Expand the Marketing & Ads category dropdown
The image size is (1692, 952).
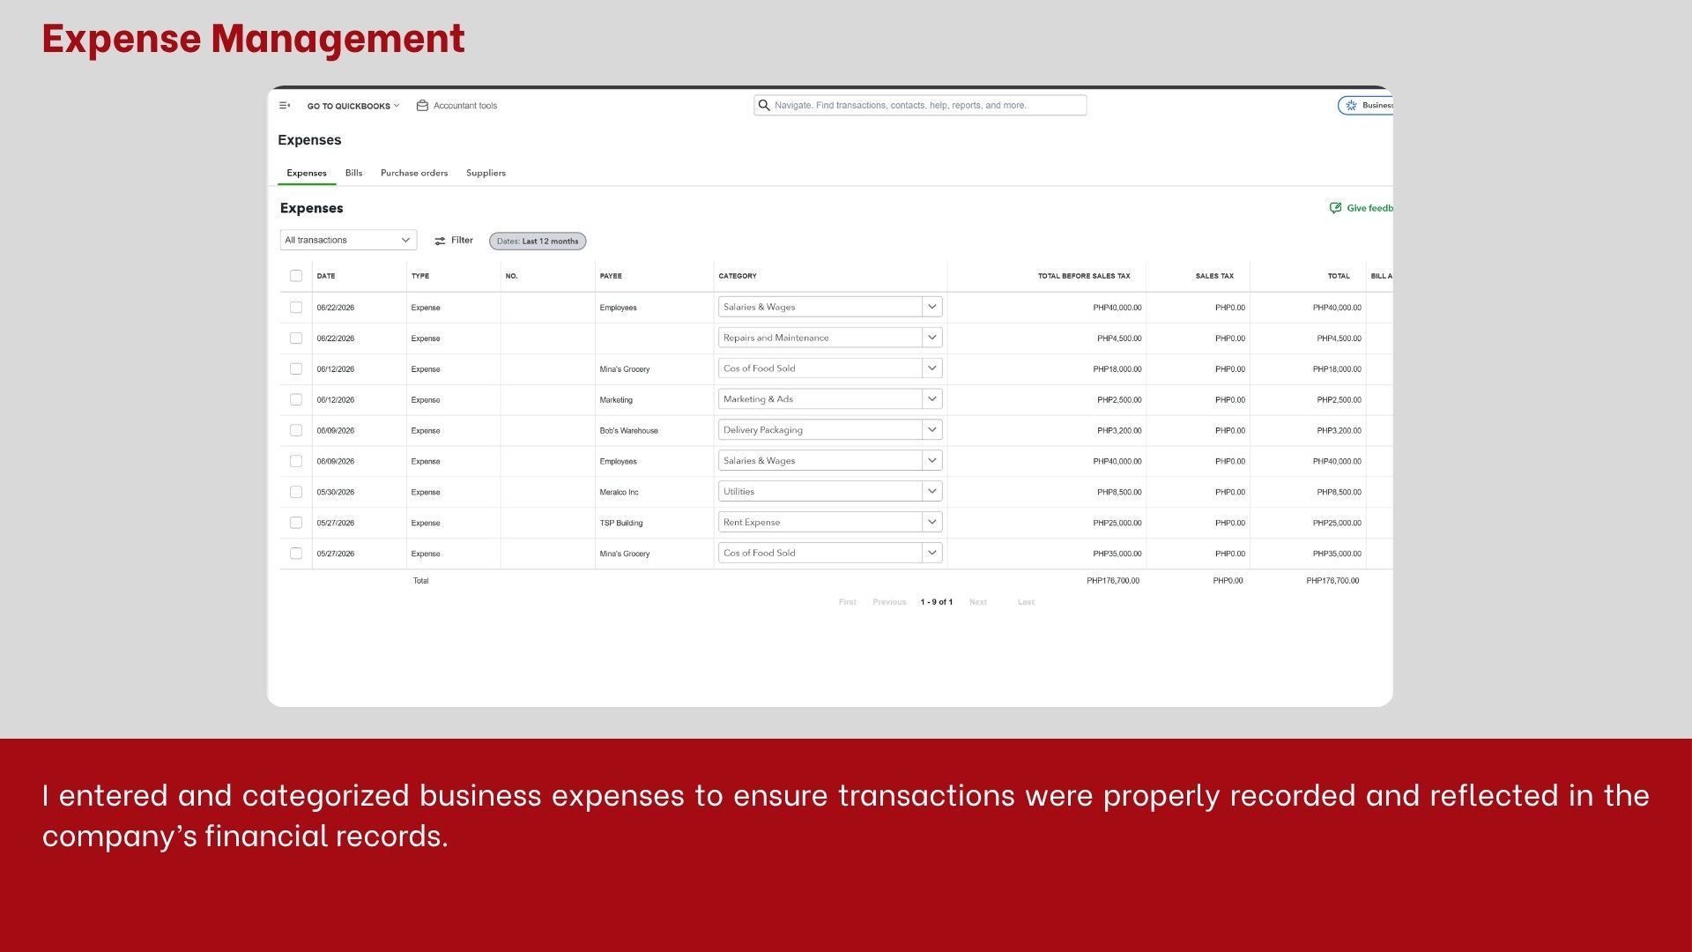coord(932,399)
